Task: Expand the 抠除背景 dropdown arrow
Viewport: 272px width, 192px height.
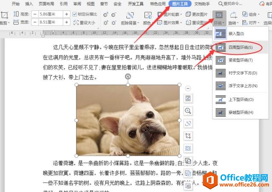Action: click(x=138, y=23)
